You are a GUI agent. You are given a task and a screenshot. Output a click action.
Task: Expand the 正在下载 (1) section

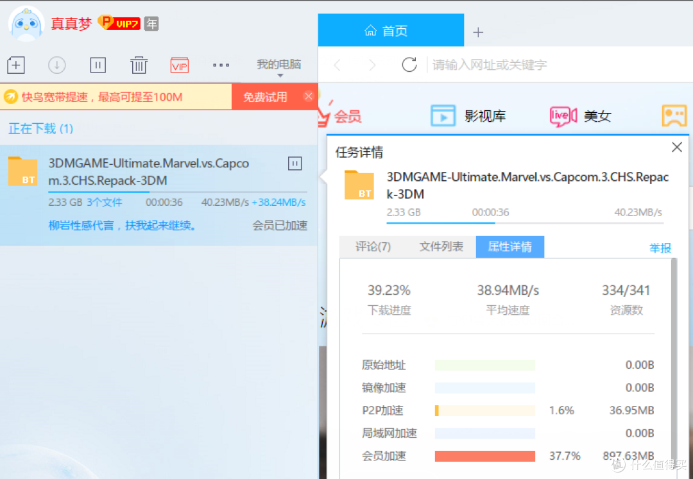coord(41,129)
